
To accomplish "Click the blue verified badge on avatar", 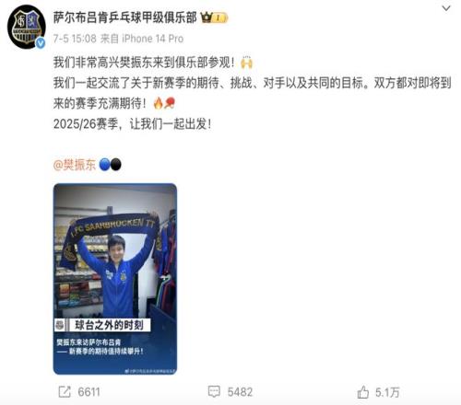I will click(x=41, y=43).
